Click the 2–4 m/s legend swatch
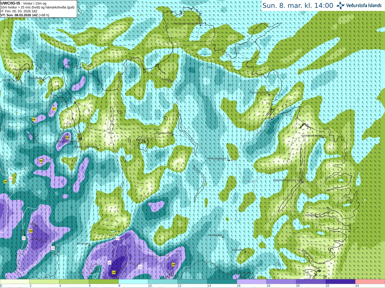The width and height of the screenshot is (385, 288). [x=45, y=282]
